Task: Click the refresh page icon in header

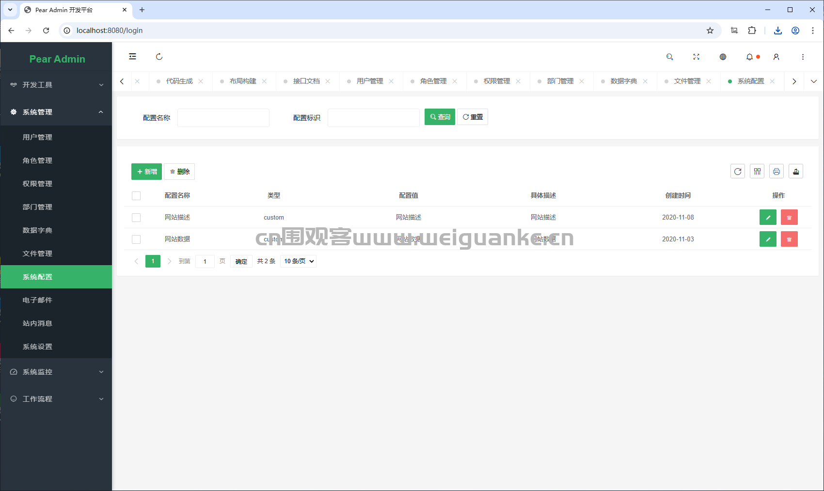Action: (159, 57)
